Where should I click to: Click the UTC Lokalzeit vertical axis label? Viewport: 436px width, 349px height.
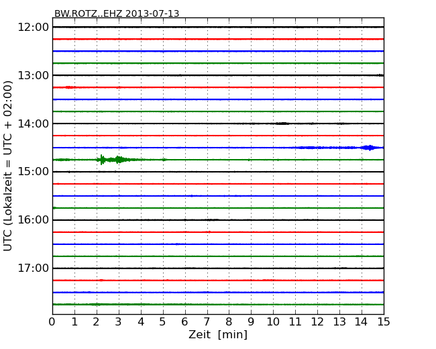point(8,166)
